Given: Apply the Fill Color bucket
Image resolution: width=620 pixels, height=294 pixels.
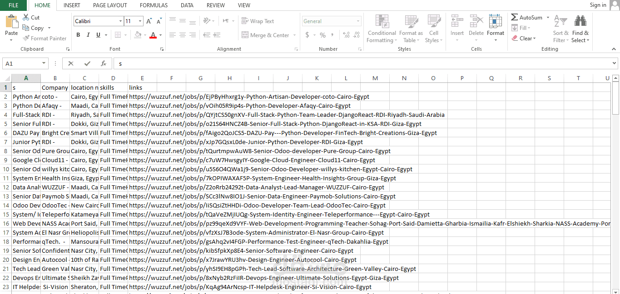Looking at the screenshot, I should pos(138,35).
